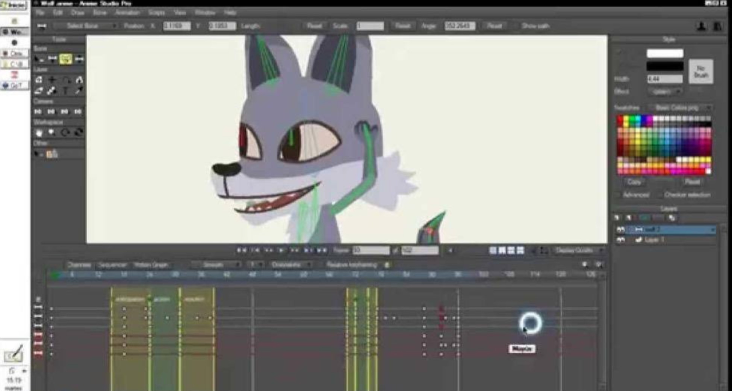Select the first Camera tool icon
The width and height of the screenshot is (732, 391).
tap(38, 111)
